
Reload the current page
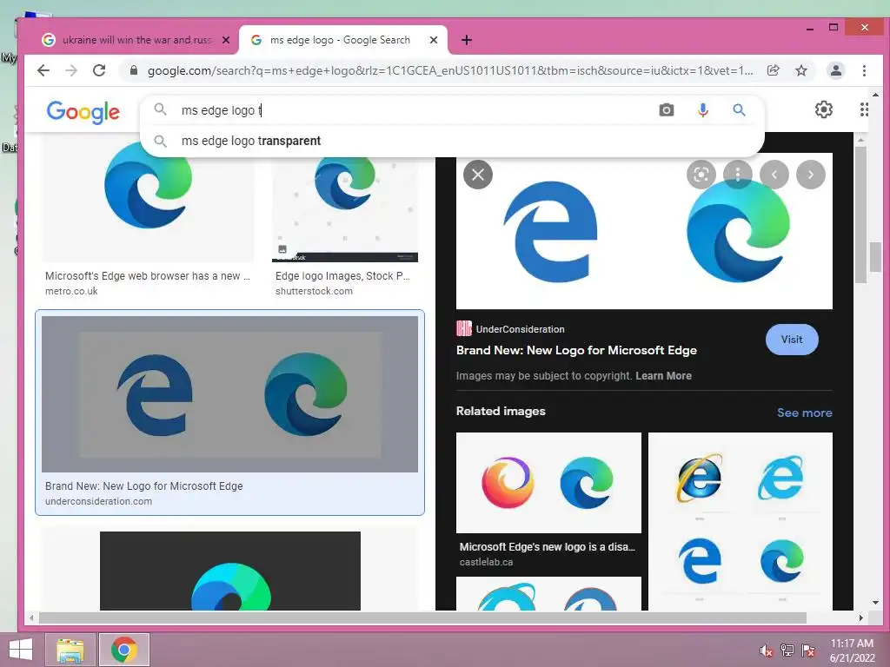[x=99, y=70]
